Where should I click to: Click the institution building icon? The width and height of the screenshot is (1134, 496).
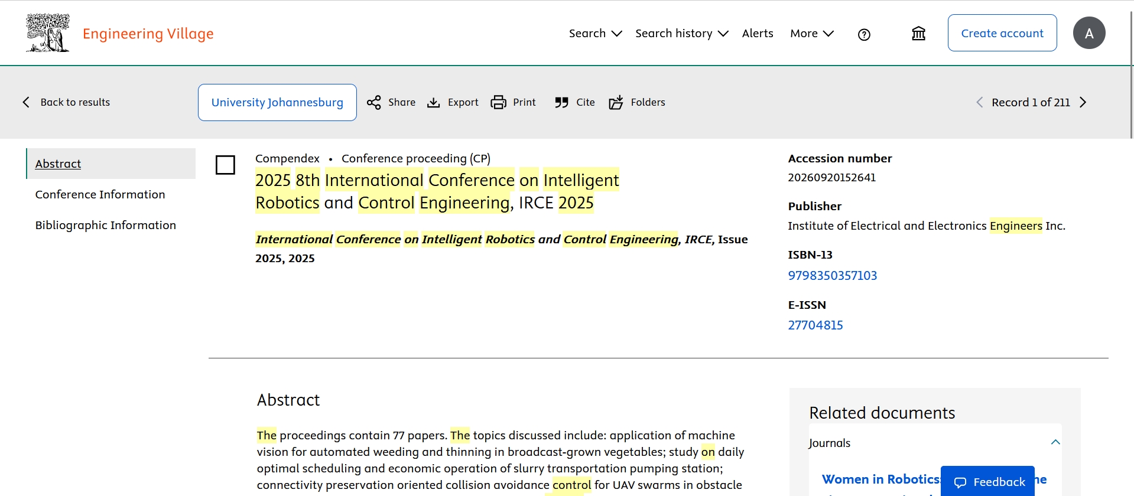pyautogui.click(x=918, y=34)
